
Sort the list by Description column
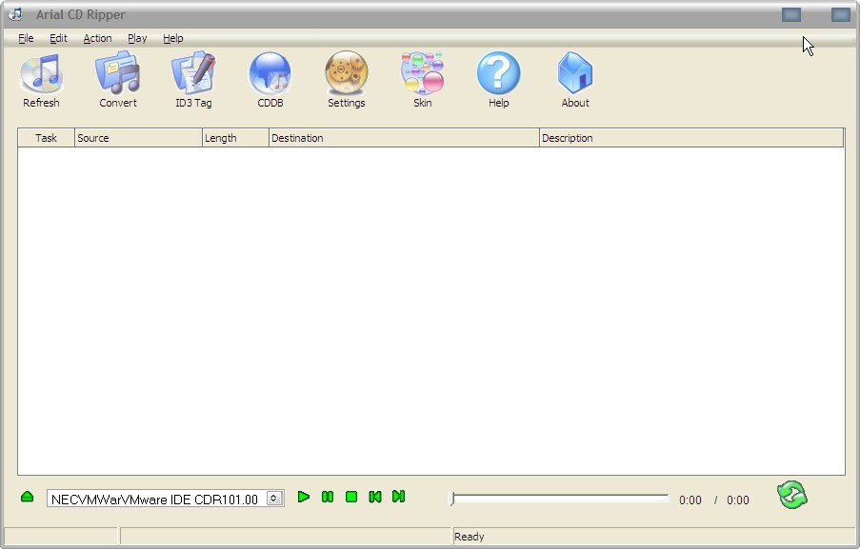coord(691,138)
